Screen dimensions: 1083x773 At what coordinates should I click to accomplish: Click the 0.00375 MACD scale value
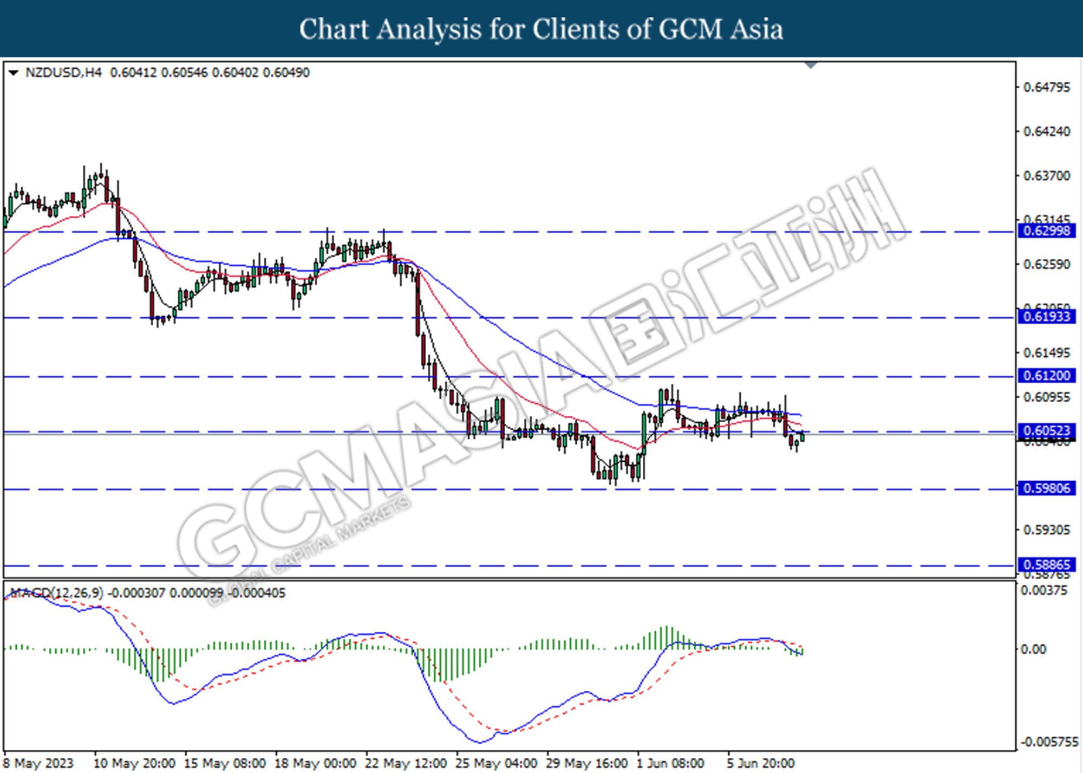pyautogui.click(x=1045, y=591)
